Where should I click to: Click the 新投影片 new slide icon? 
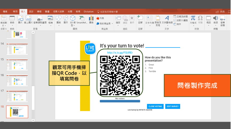pyautogui.click(x=4, y=18)
